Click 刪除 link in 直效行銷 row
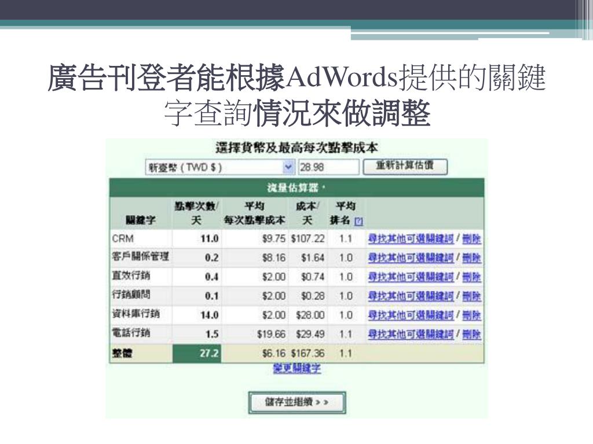The height and width of the screenshot is (444, 593). pos(471,277)
